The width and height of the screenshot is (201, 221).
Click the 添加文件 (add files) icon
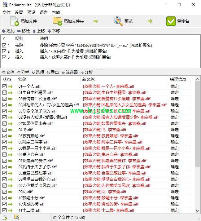(14, 21)
